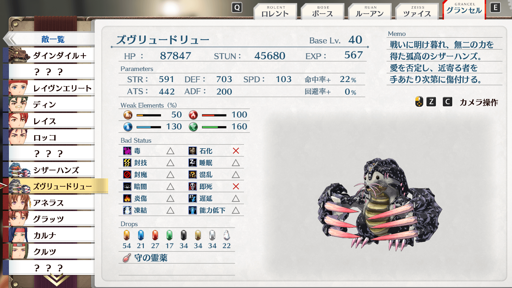Click the freeze (凍結) status icon
Image resolution: width=512 pixels, height=288 pixels.
(127, 210)
